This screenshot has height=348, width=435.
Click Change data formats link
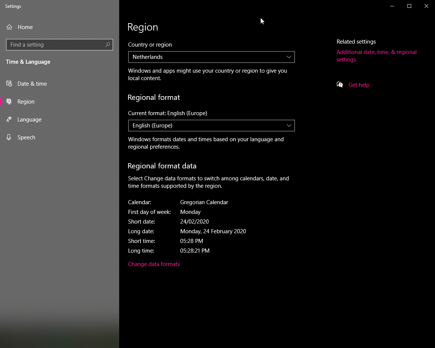pyautogui.click(x=154, y=264)
